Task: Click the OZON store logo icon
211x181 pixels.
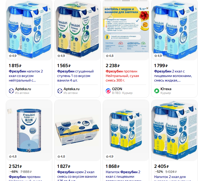Action: coord(108,91)
